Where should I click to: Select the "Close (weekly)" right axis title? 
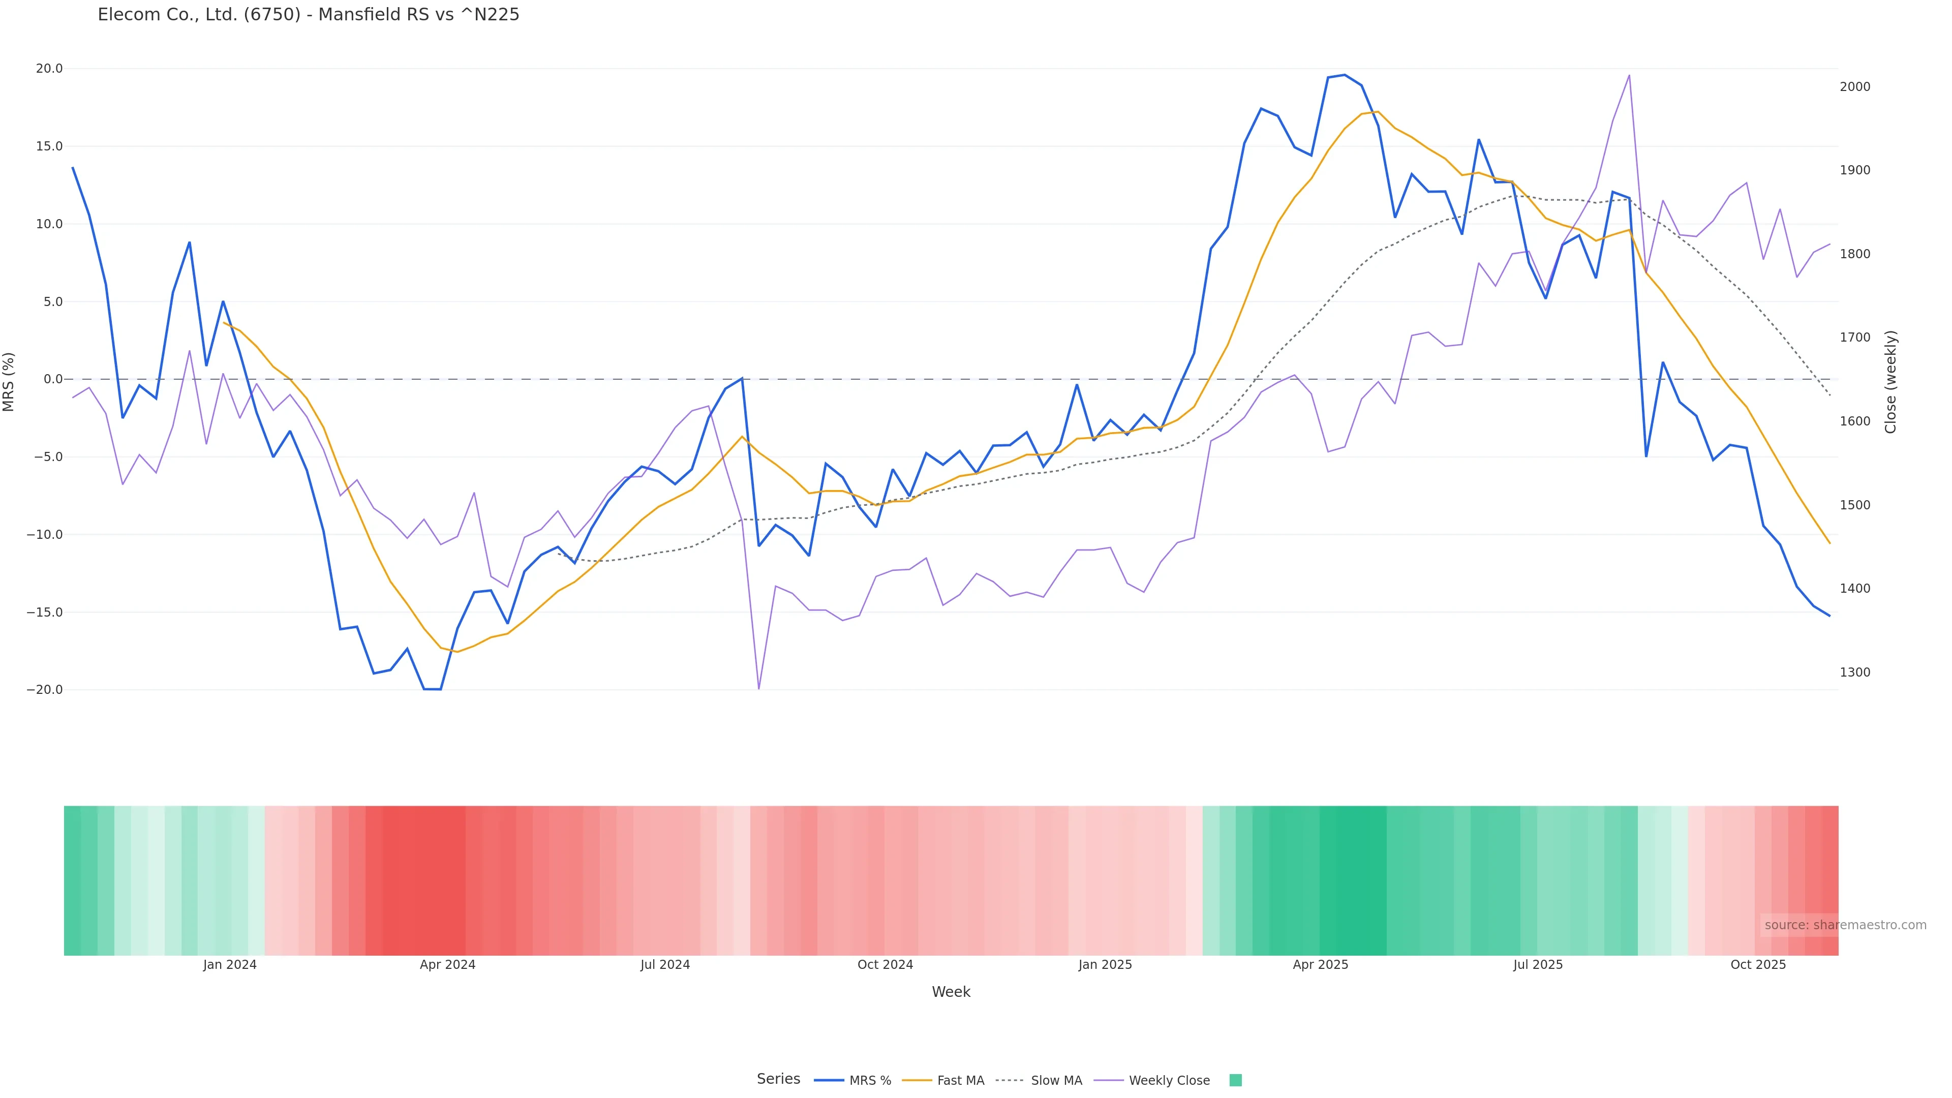(1890, 381)
